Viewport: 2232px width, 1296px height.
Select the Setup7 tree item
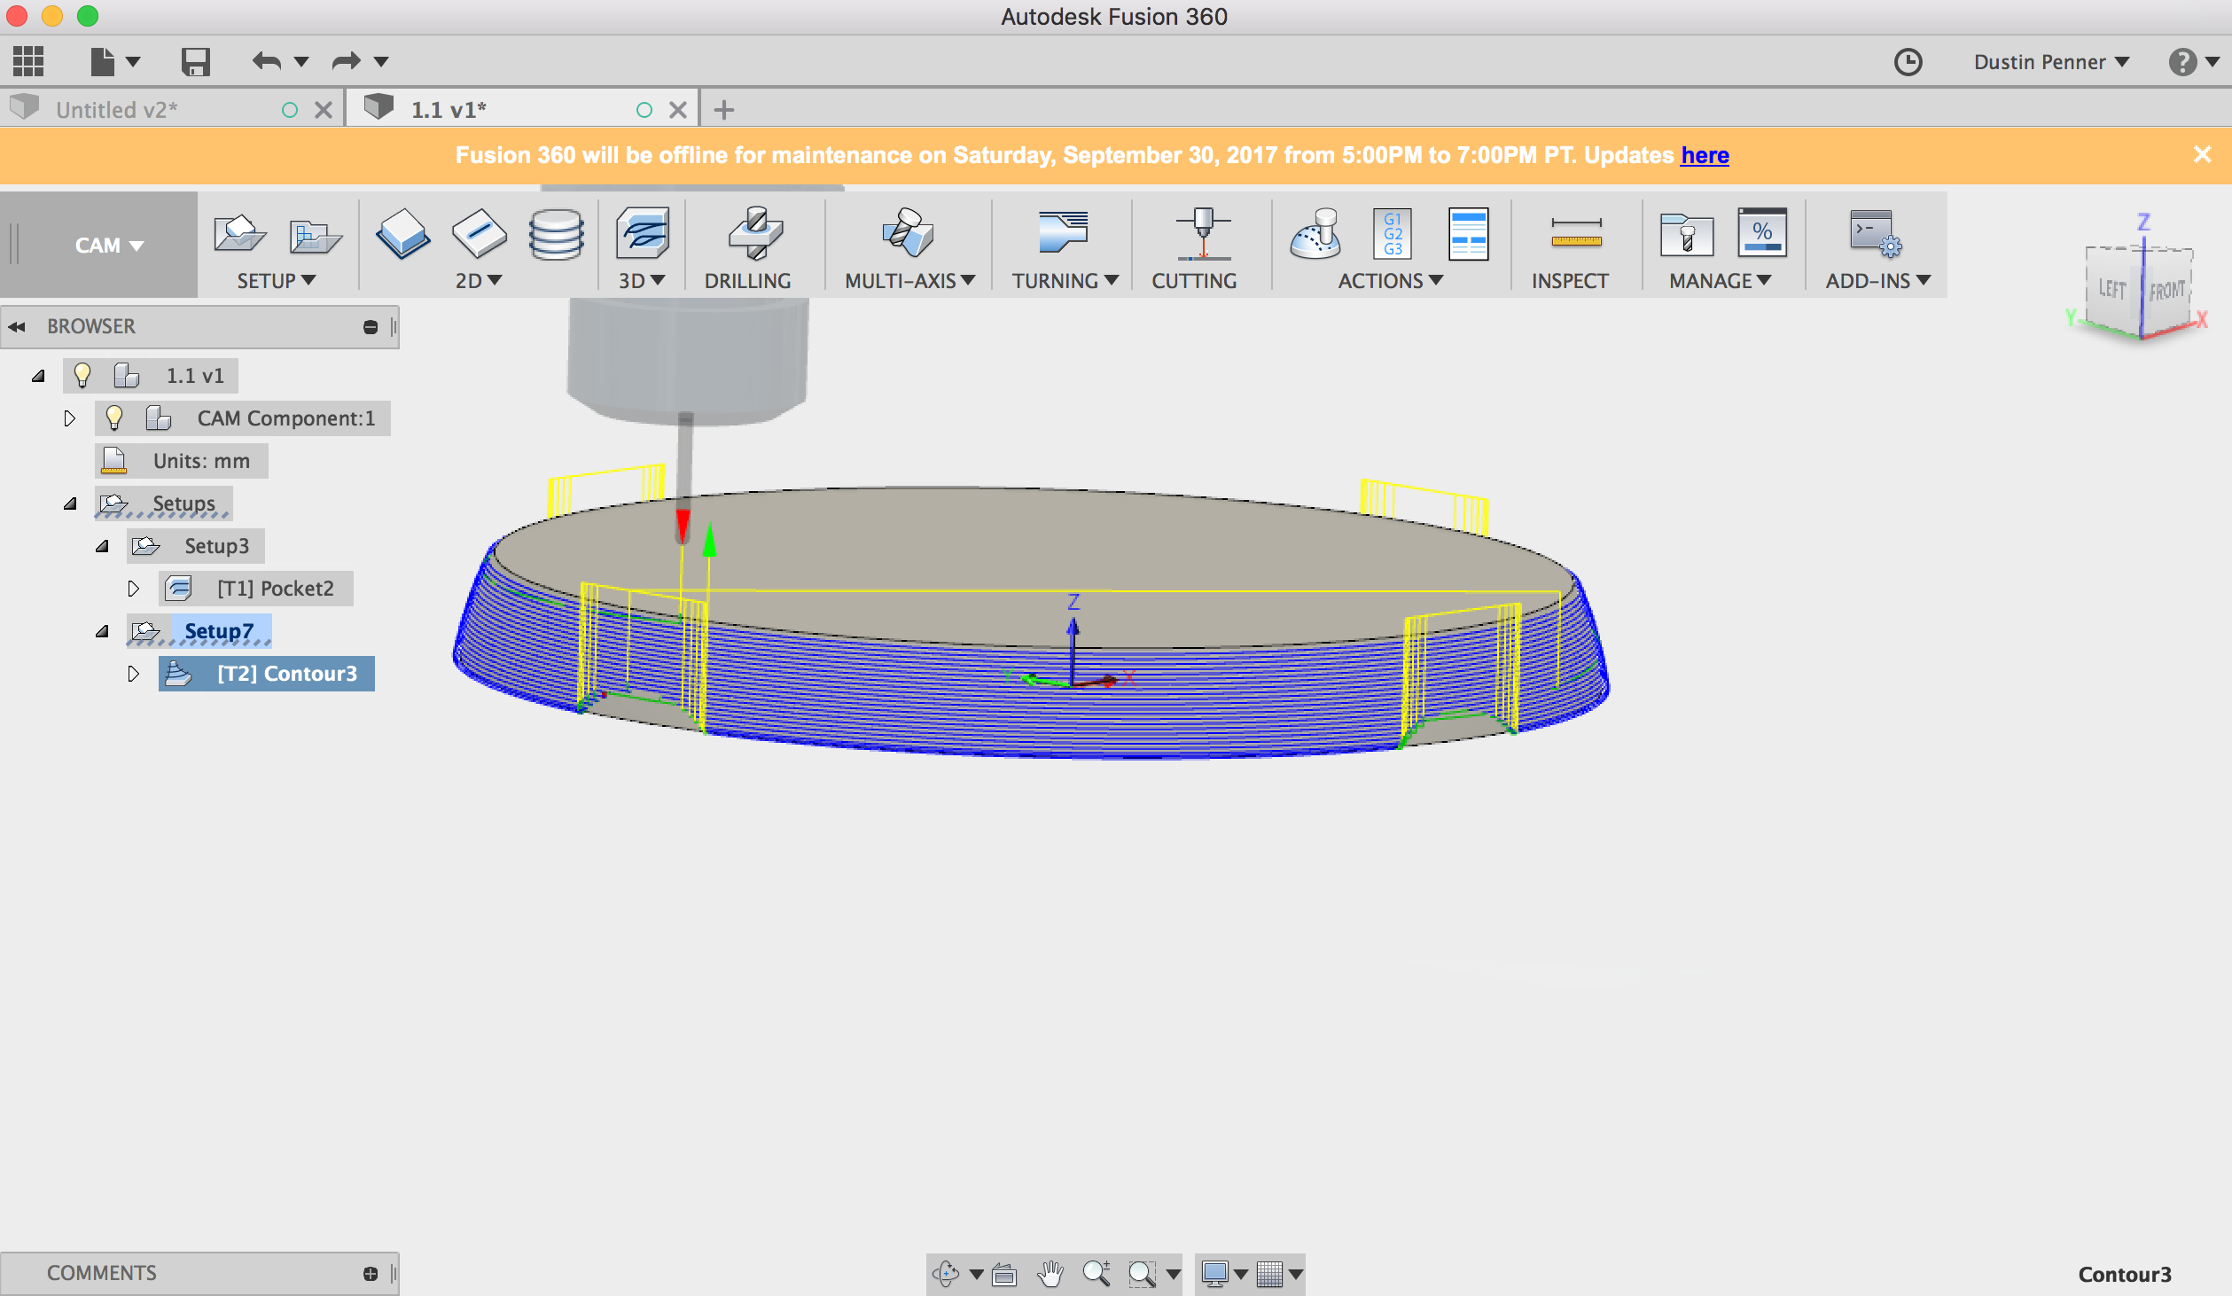(219, 631)
